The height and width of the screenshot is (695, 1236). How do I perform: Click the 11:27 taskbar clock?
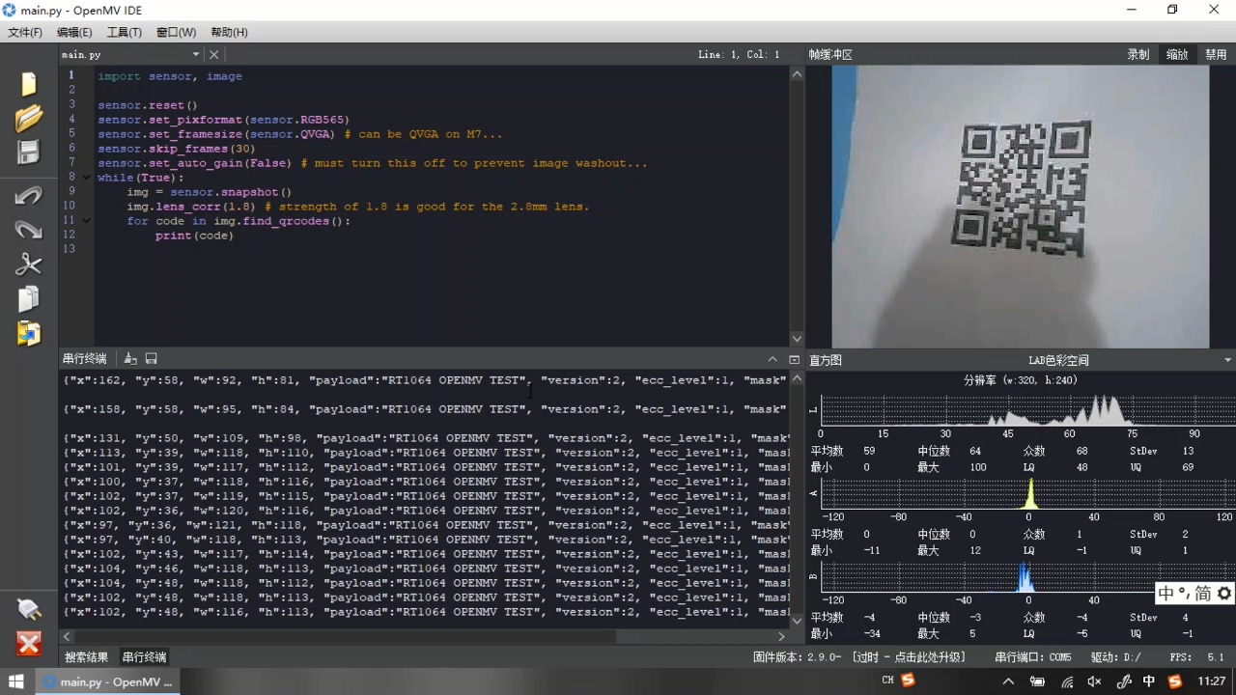1212,681
